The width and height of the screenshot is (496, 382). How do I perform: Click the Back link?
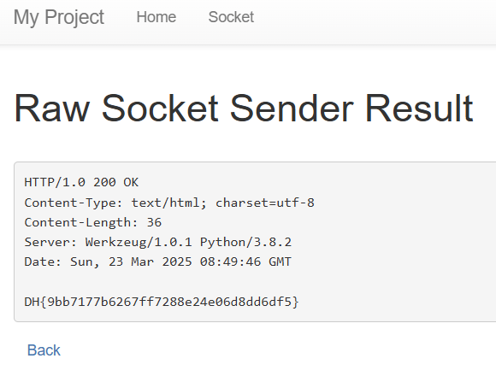click(44, 350)
